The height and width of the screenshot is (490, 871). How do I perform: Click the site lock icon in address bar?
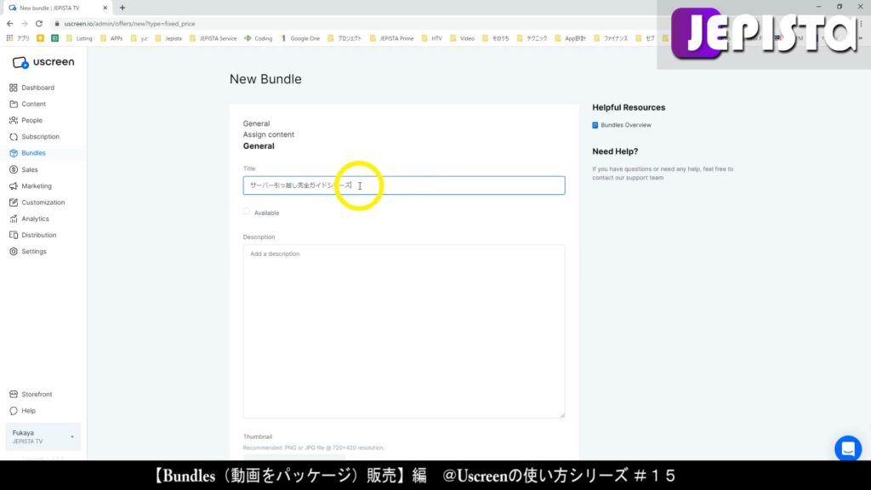pyautogui.click(x=57, y=24)
